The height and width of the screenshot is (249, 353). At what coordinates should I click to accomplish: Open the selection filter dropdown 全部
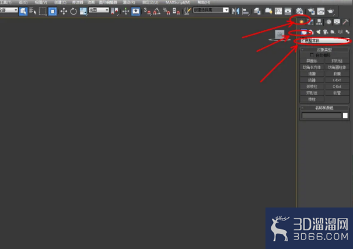(x=9, y=10)
